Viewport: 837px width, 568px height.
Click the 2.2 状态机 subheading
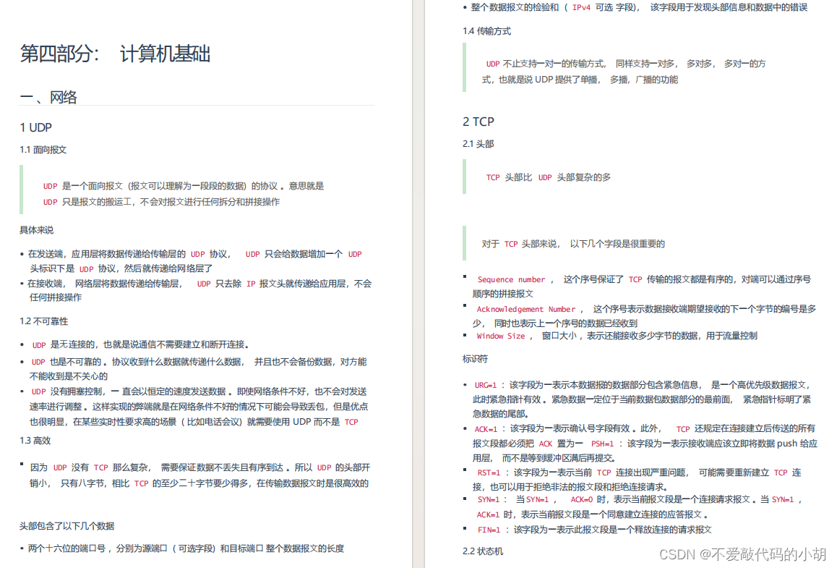pyautogui.click(x=483, y=551)
